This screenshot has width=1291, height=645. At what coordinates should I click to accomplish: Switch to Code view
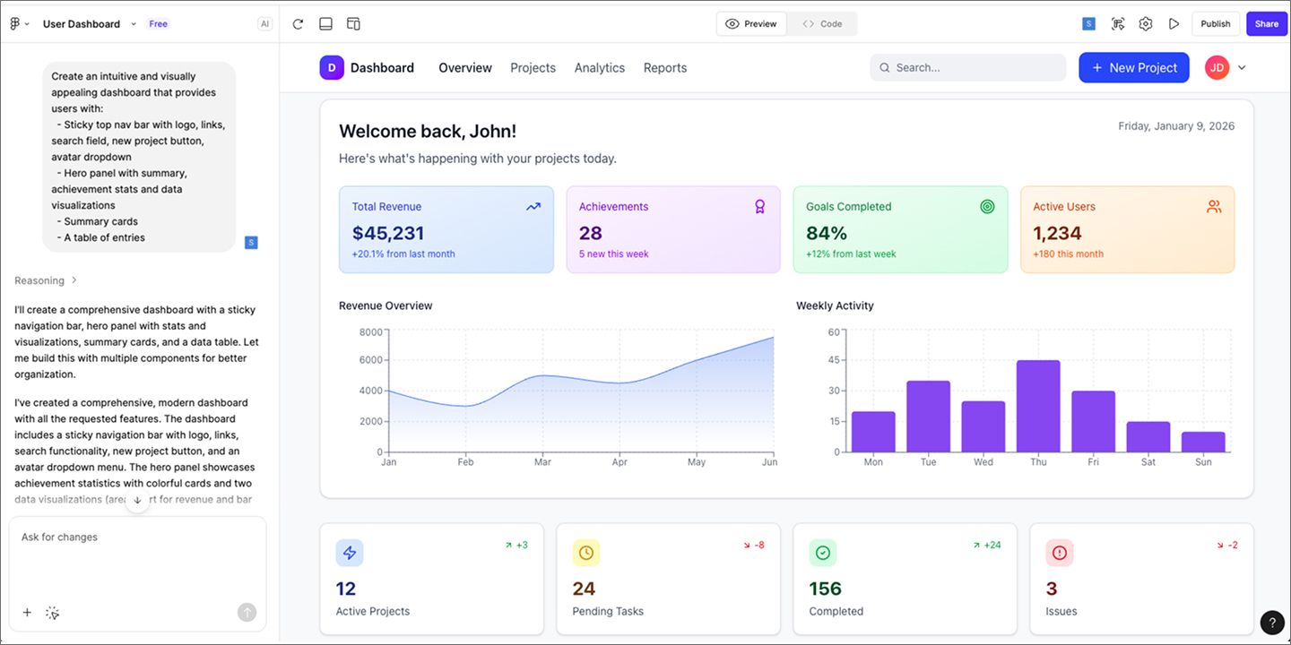pos(821,23)
